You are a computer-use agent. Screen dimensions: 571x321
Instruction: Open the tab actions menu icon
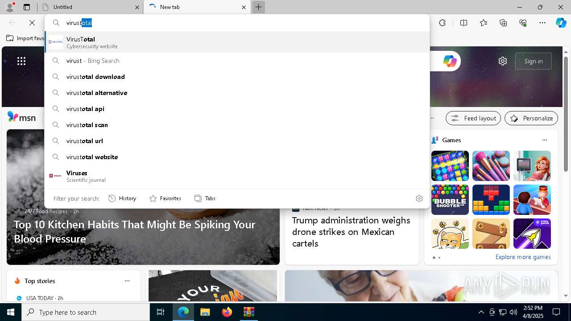[x=27, y=7]
